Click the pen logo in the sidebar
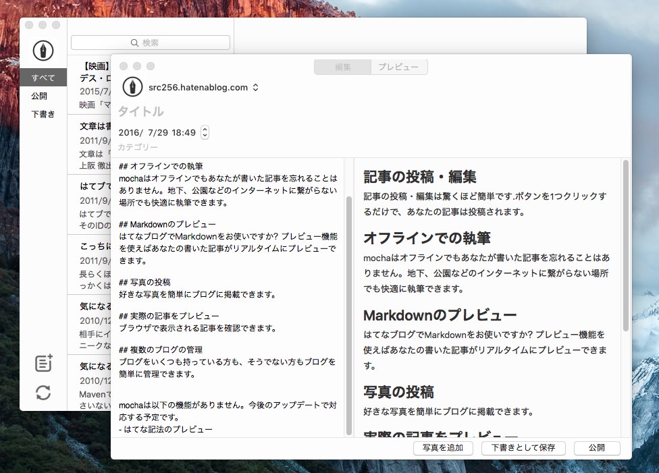Image resolution: width=659 pixels, height=473 pixels. (43, 51)
